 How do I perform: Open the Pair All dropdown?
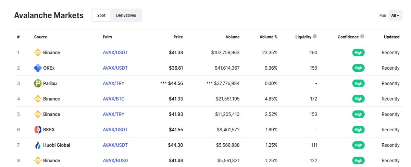coord(396,15)
